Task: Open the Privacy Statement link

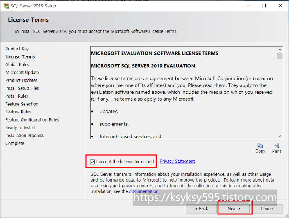Action: click(x=177, y=162)
